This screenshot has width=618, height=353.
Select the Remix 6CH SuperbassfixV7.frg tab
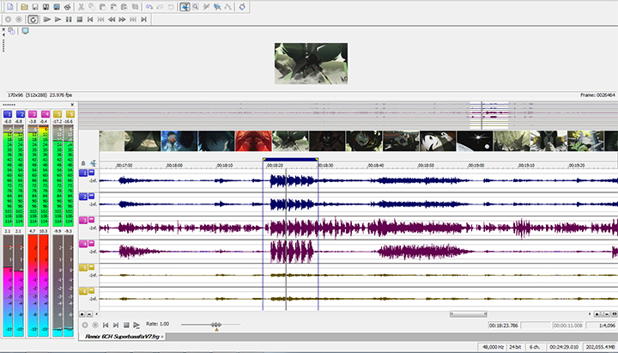tap(121, 337)
